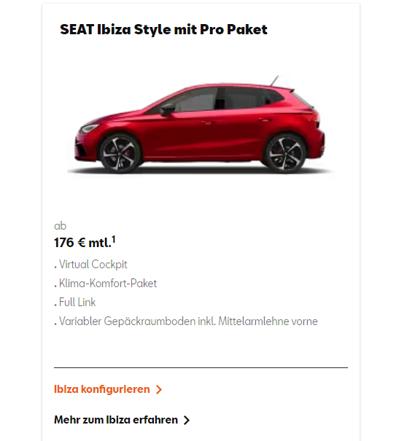This screenshot has width=415, height=441.
Task: Click the front wheel of the car
Action: click(120, 154)
